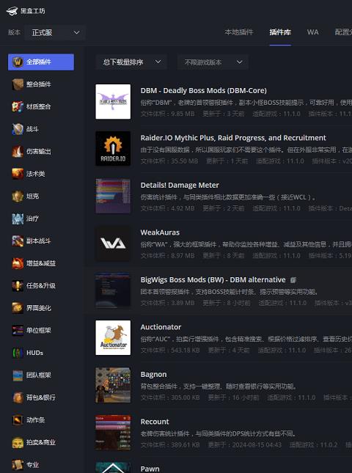Choose the 战斗 category icon

[x=18, y=129]
